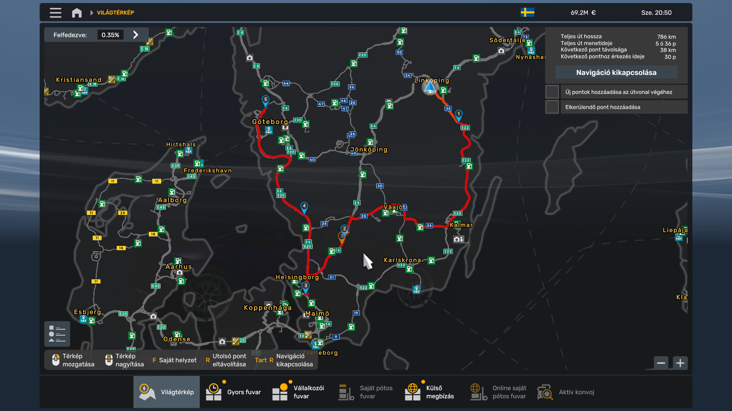732x411 pixels.
Task: Expand the Felfedezve discovery arrow
Action: (136, 35)
